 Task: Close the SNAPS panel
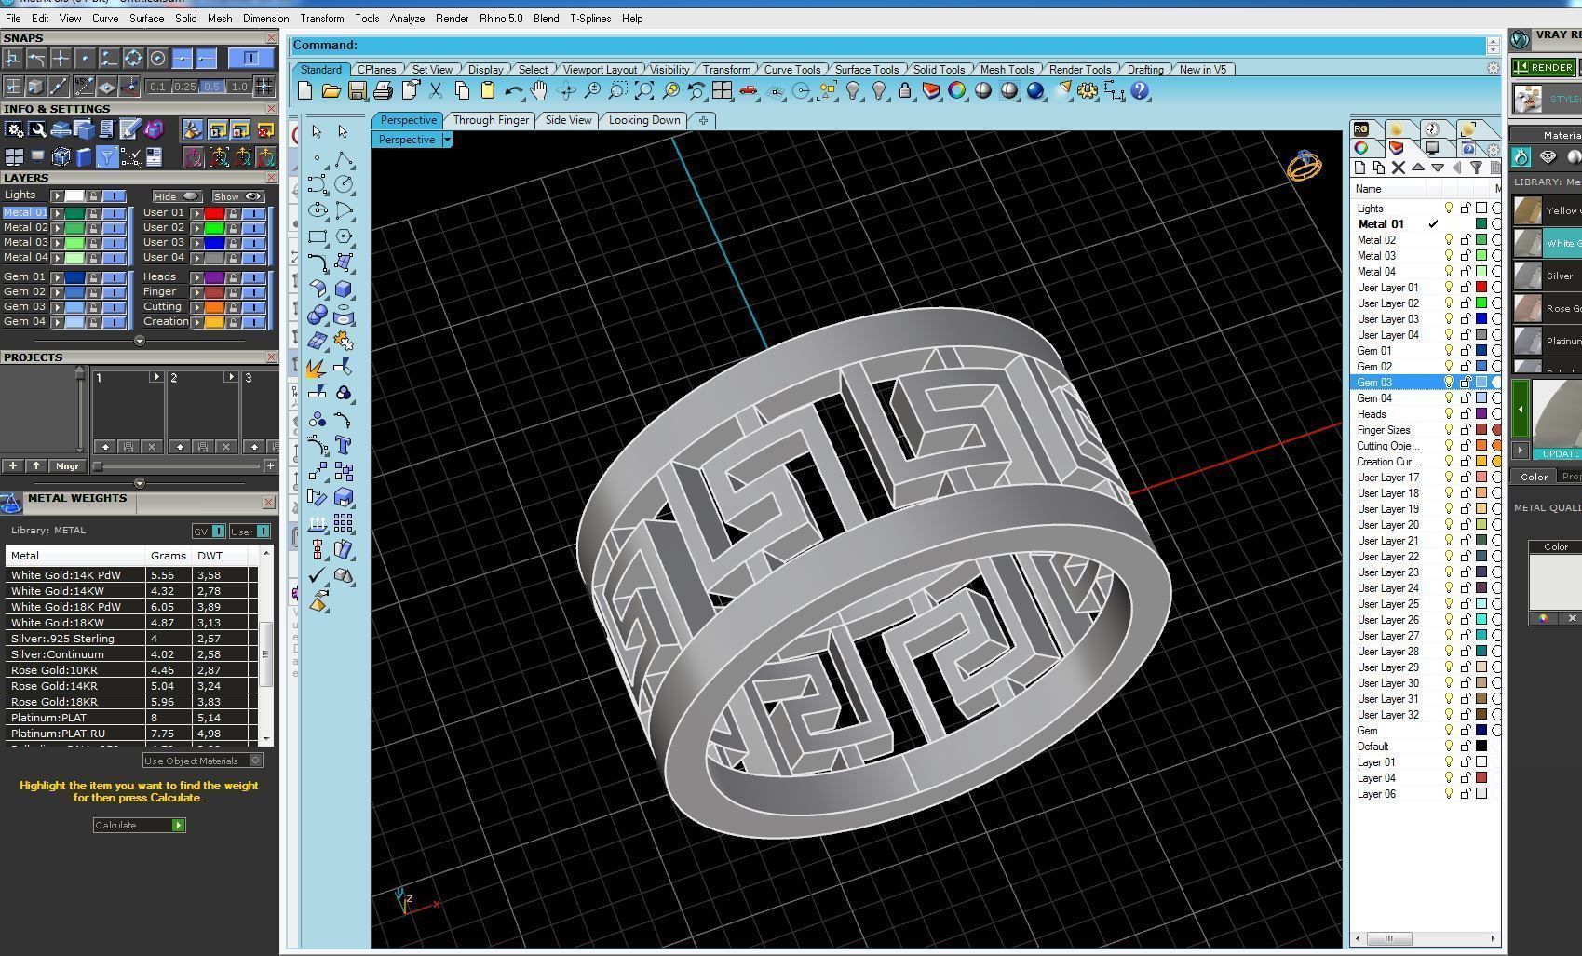(271, 37)
